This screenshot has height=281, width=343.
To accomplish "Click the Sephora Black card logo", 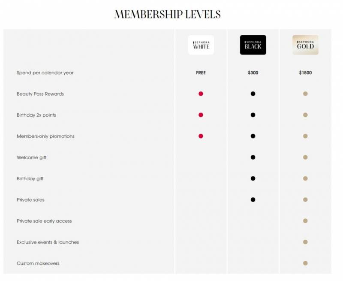I will (253, 45).
